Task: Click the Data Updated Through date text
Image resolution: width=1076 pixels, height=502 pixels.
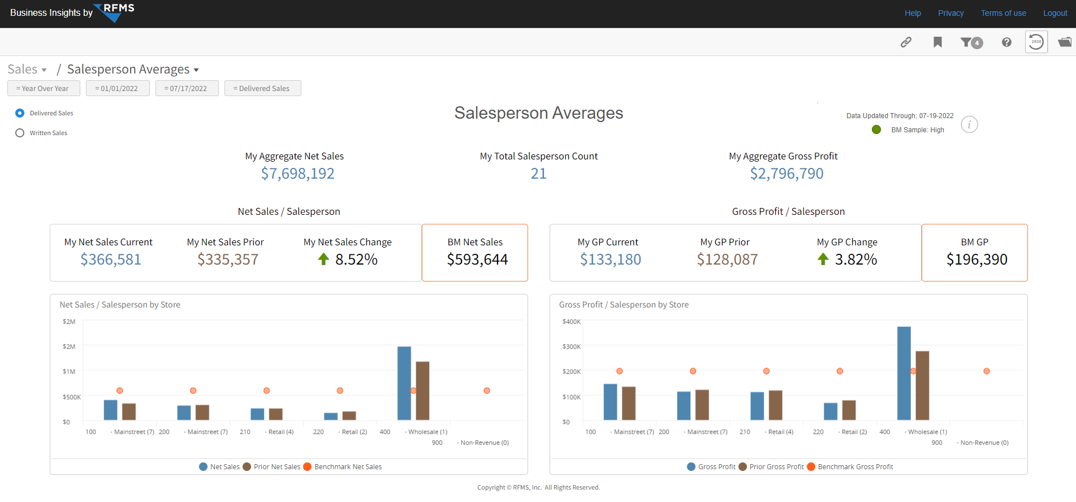Action: 900,116
